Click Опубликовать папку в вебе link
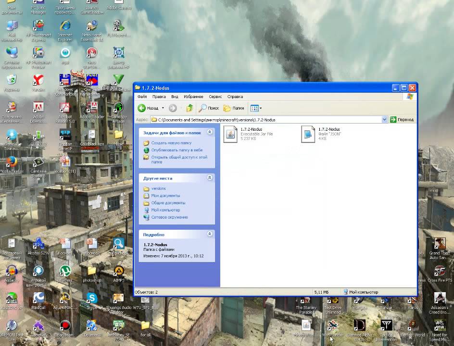The width and height of the screenshot is (454, 346). click(177, 150)
